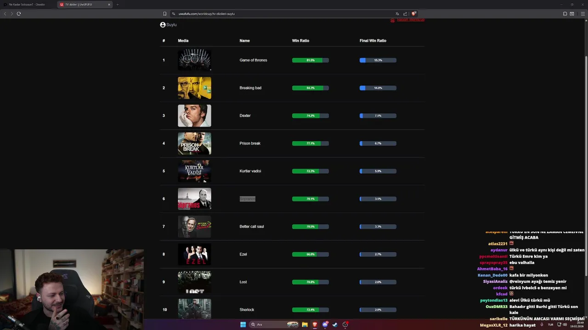Image resolution: width=588 pixels, height=330 pixels.
Task: Open the Kurtlar Vadisi thumbnail
Action: [195, 171]
